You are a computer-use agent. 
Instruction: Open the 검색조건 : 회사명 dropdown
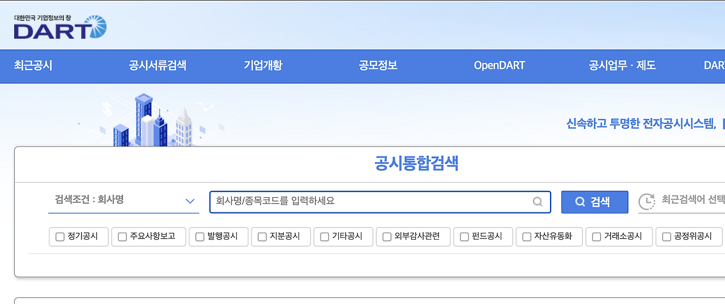pyautogui.click(x=123, y=201)
